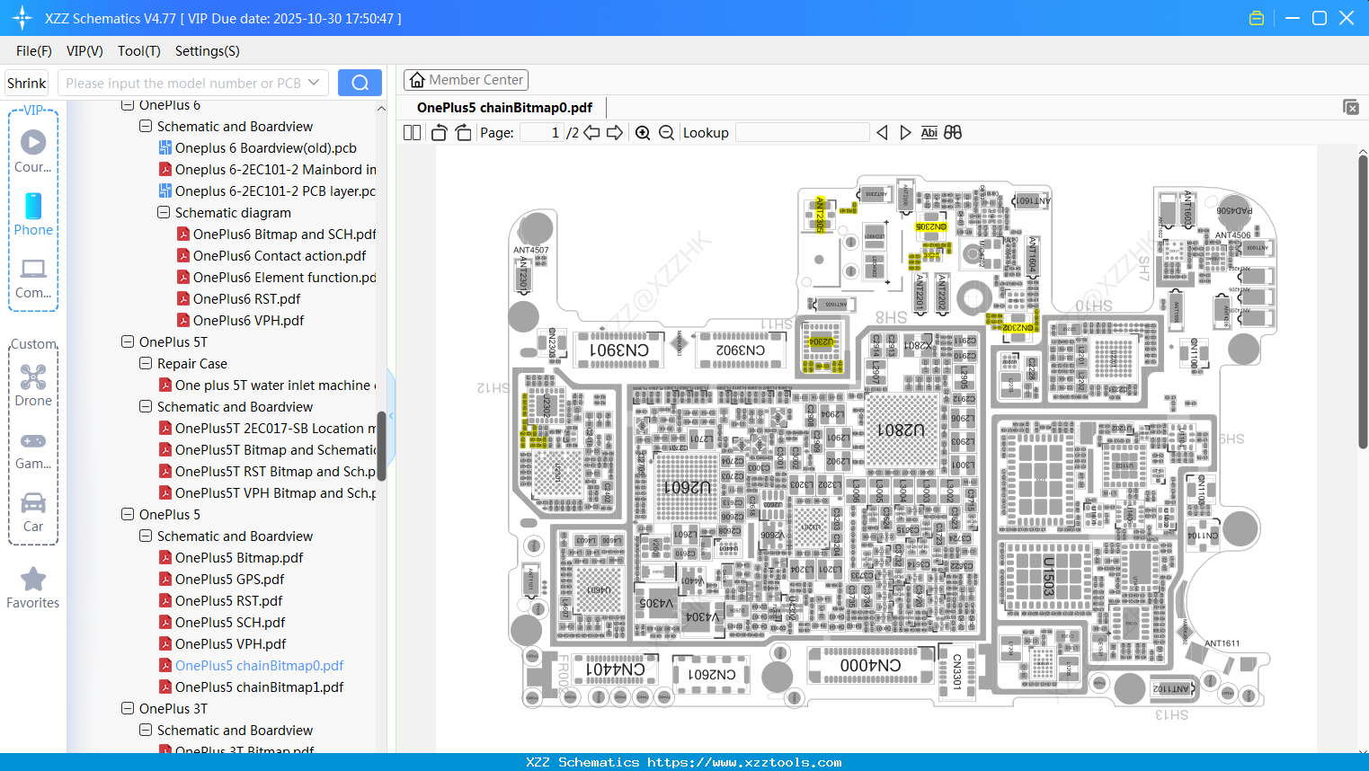Open OnePlus5 RST.pdf
This screenshot has height=771, width=1369.
pos(228,601)
